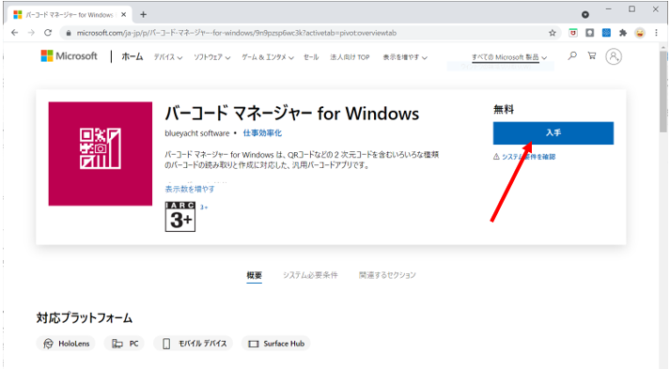Click the blue 入手 button
The width and height of the screenshot is (670, 369).
point(553,132)
